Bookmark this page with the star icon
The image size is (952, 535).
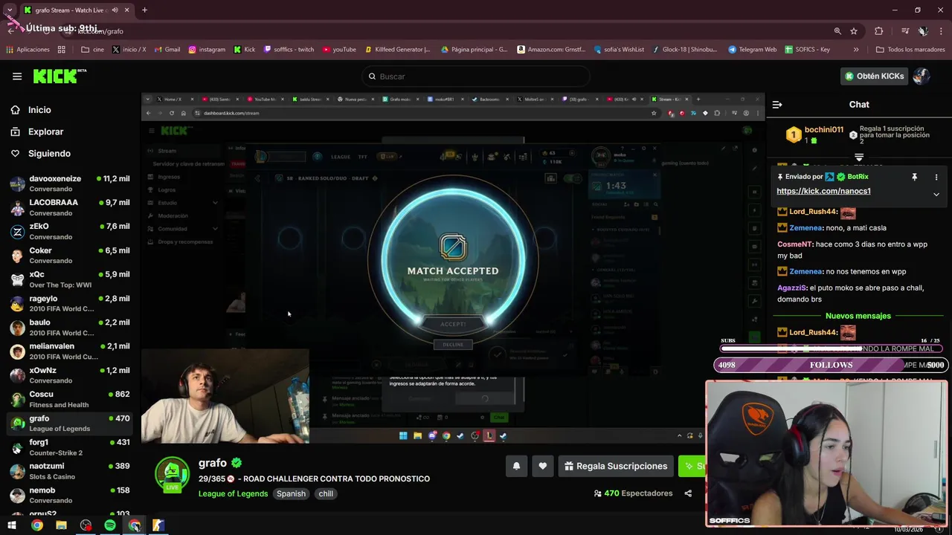tap(854, 31)
